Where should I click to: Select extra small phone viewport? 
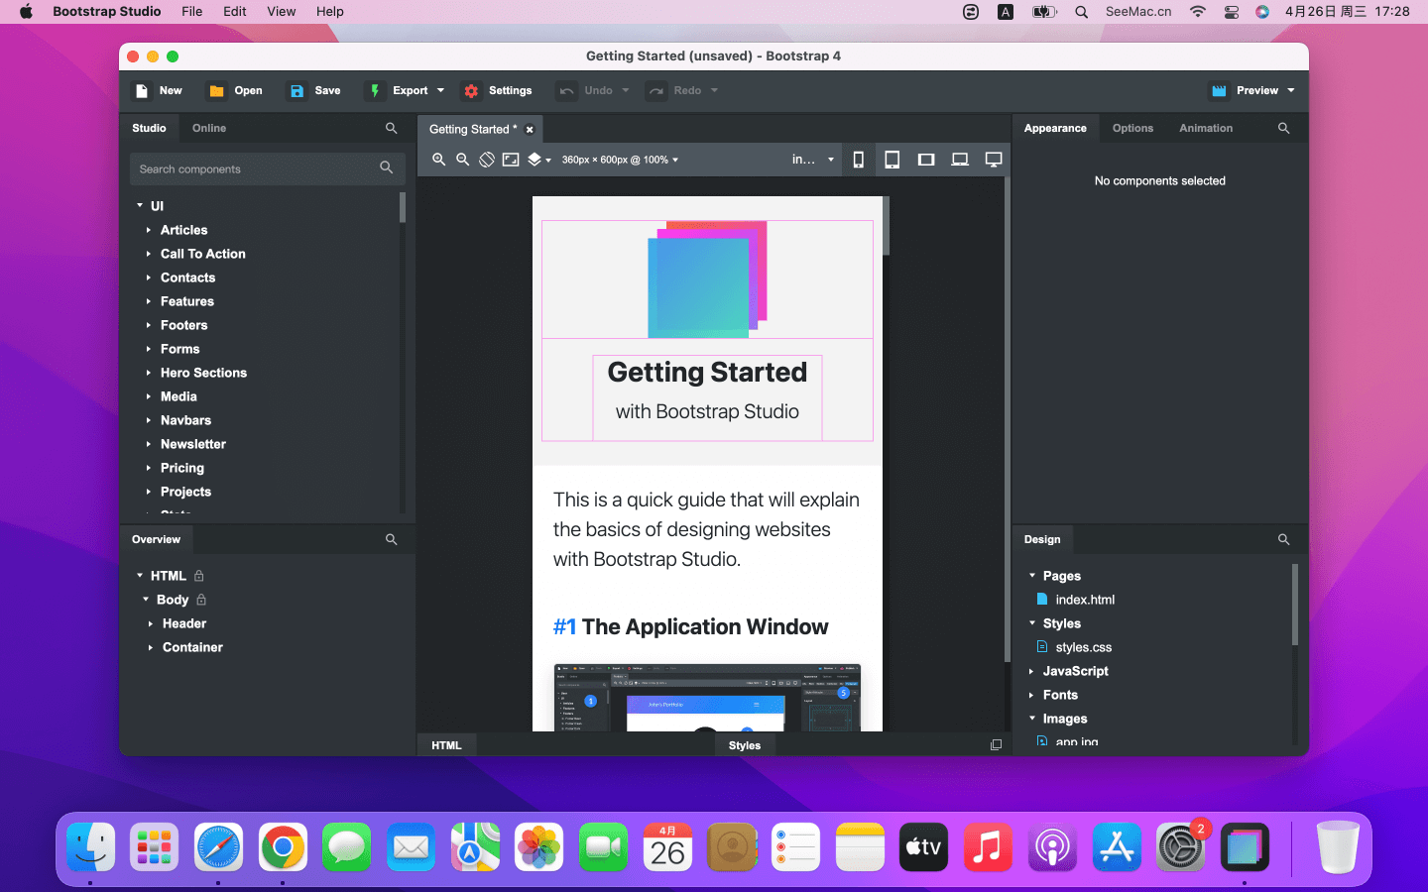[x=859, y=160]
